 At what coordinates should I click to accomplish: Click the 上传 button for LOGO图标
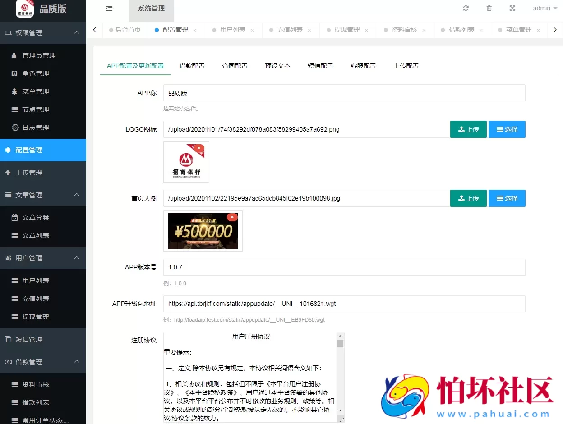pos(468,129)
